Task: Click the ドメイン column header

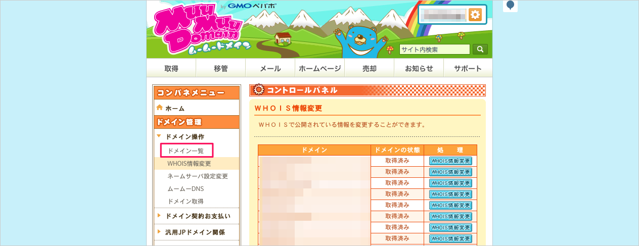Action: (314, 150)
